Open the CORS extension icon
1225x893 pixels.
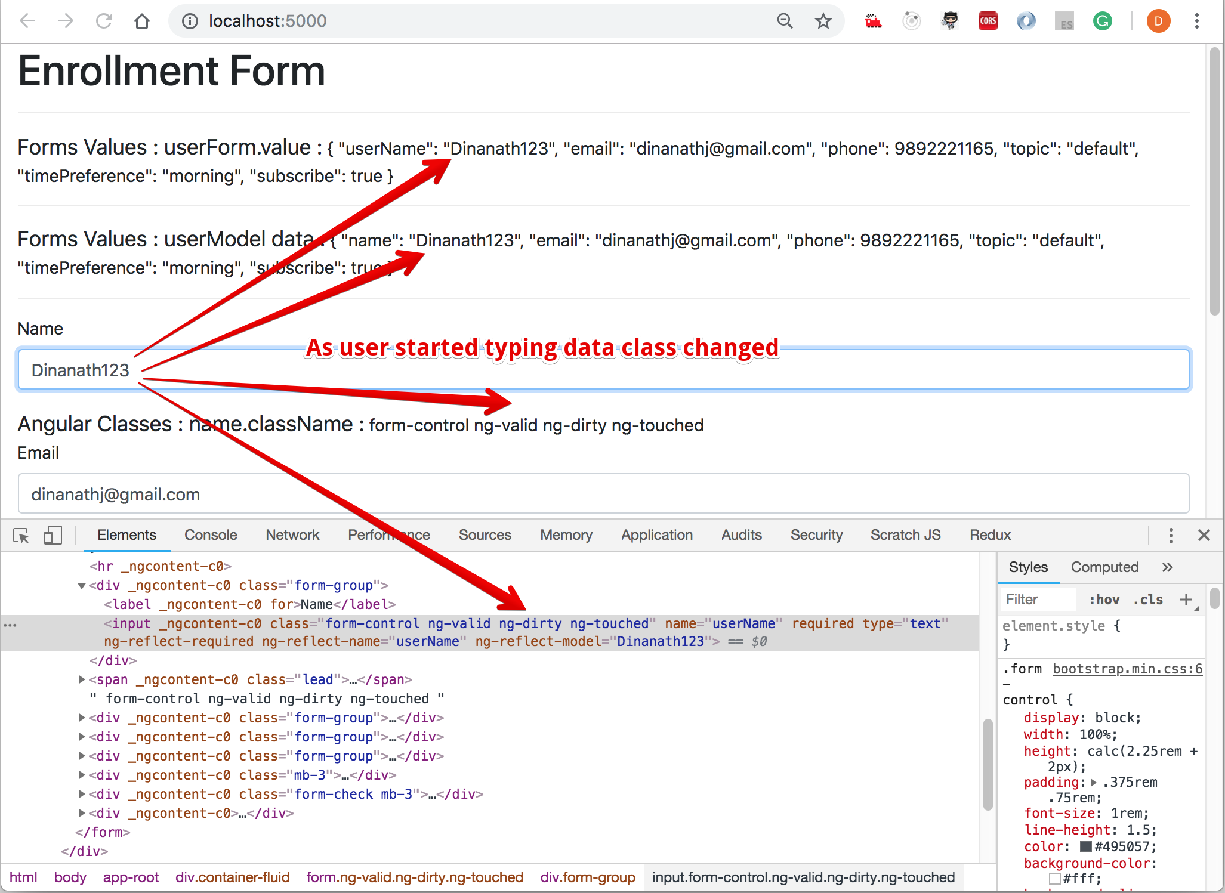[988, 21]
